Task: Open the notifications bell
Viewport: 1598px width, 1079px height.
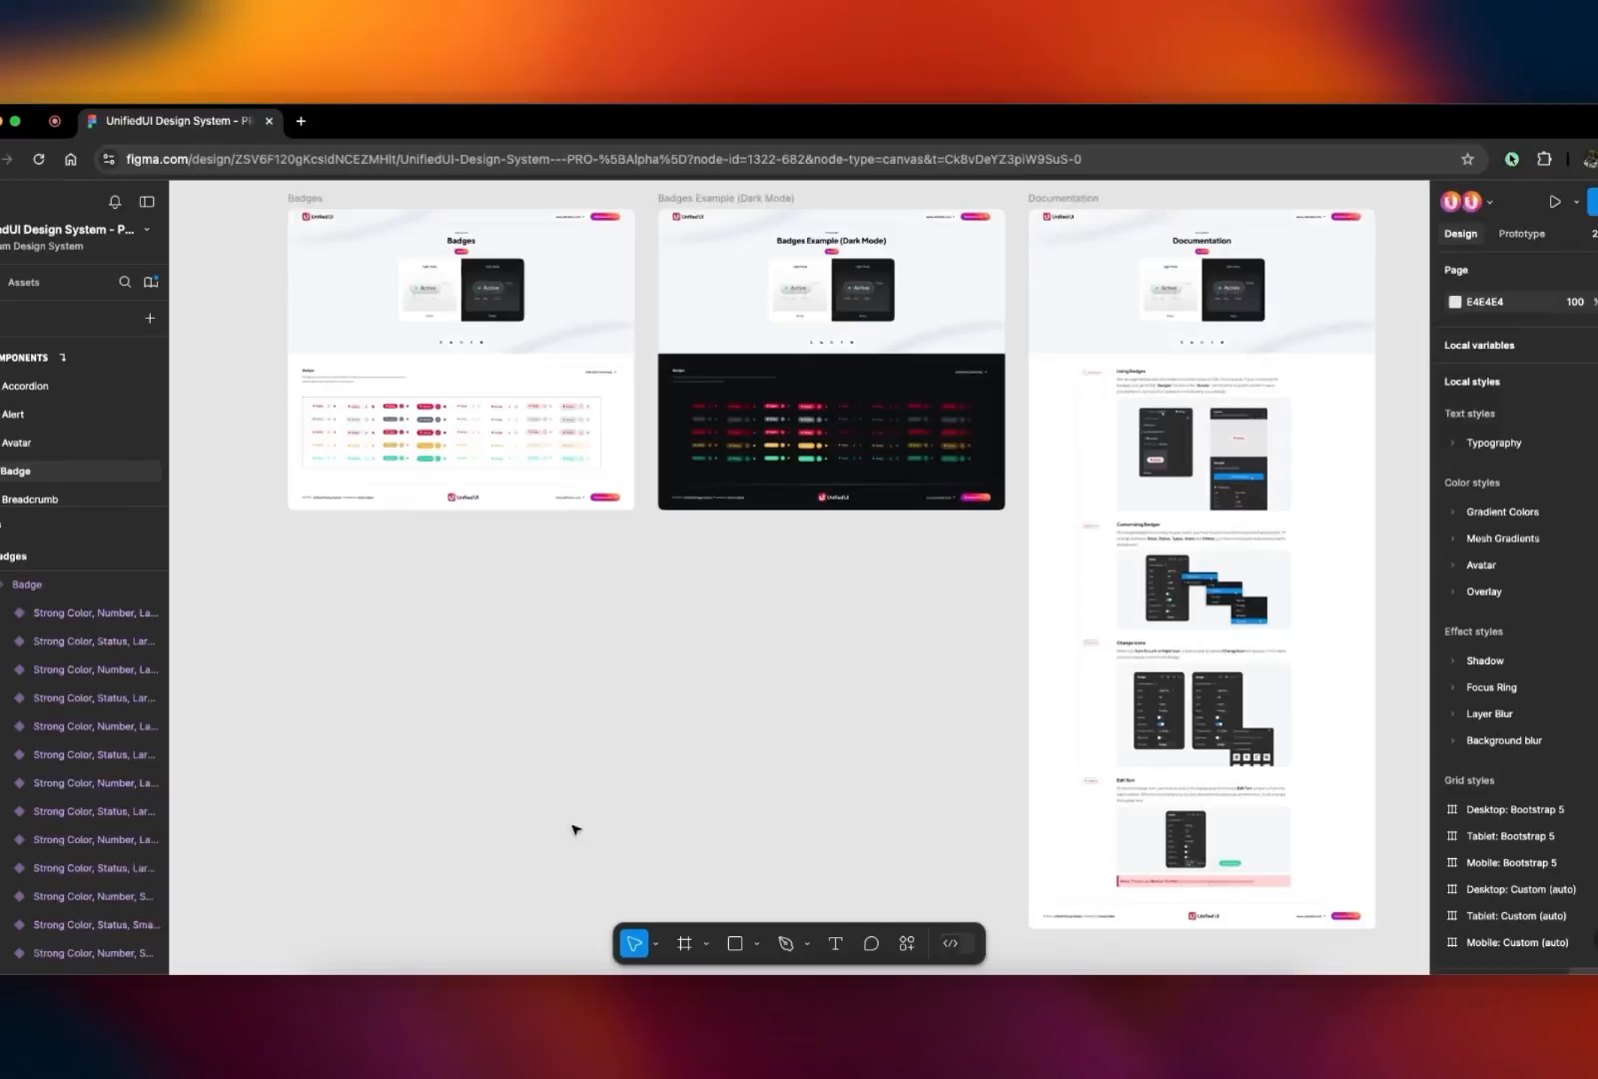Action: [115, 202]
